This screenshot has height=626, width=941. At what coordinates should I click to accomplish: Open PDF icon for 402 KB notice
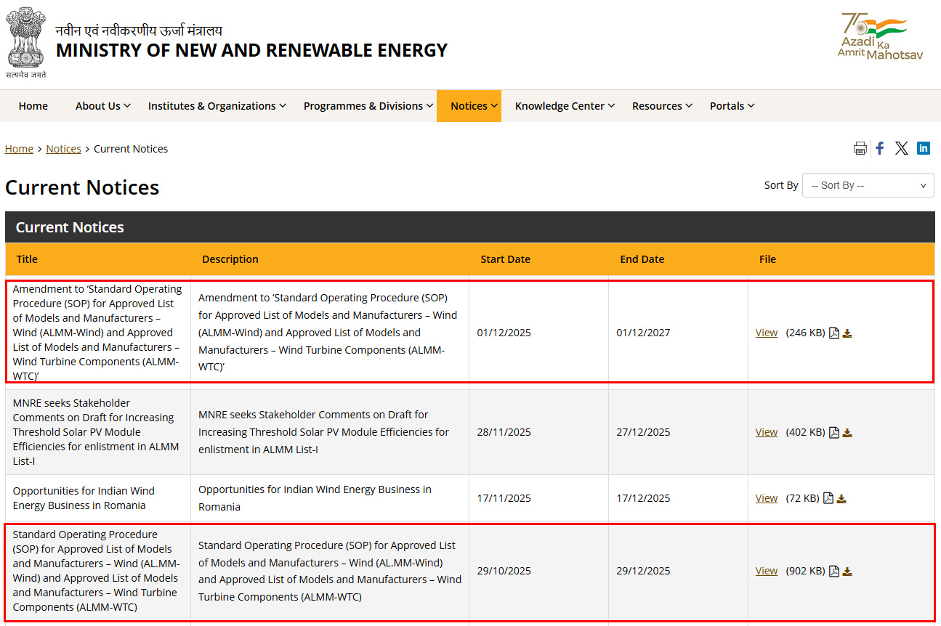point(834,432)
